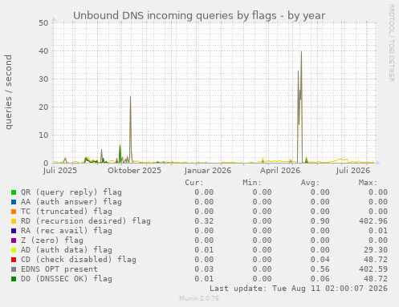Select the 'RD (recursion desired) flag' legend label
The width and height of the screenshot is (399, 307).
86,221
